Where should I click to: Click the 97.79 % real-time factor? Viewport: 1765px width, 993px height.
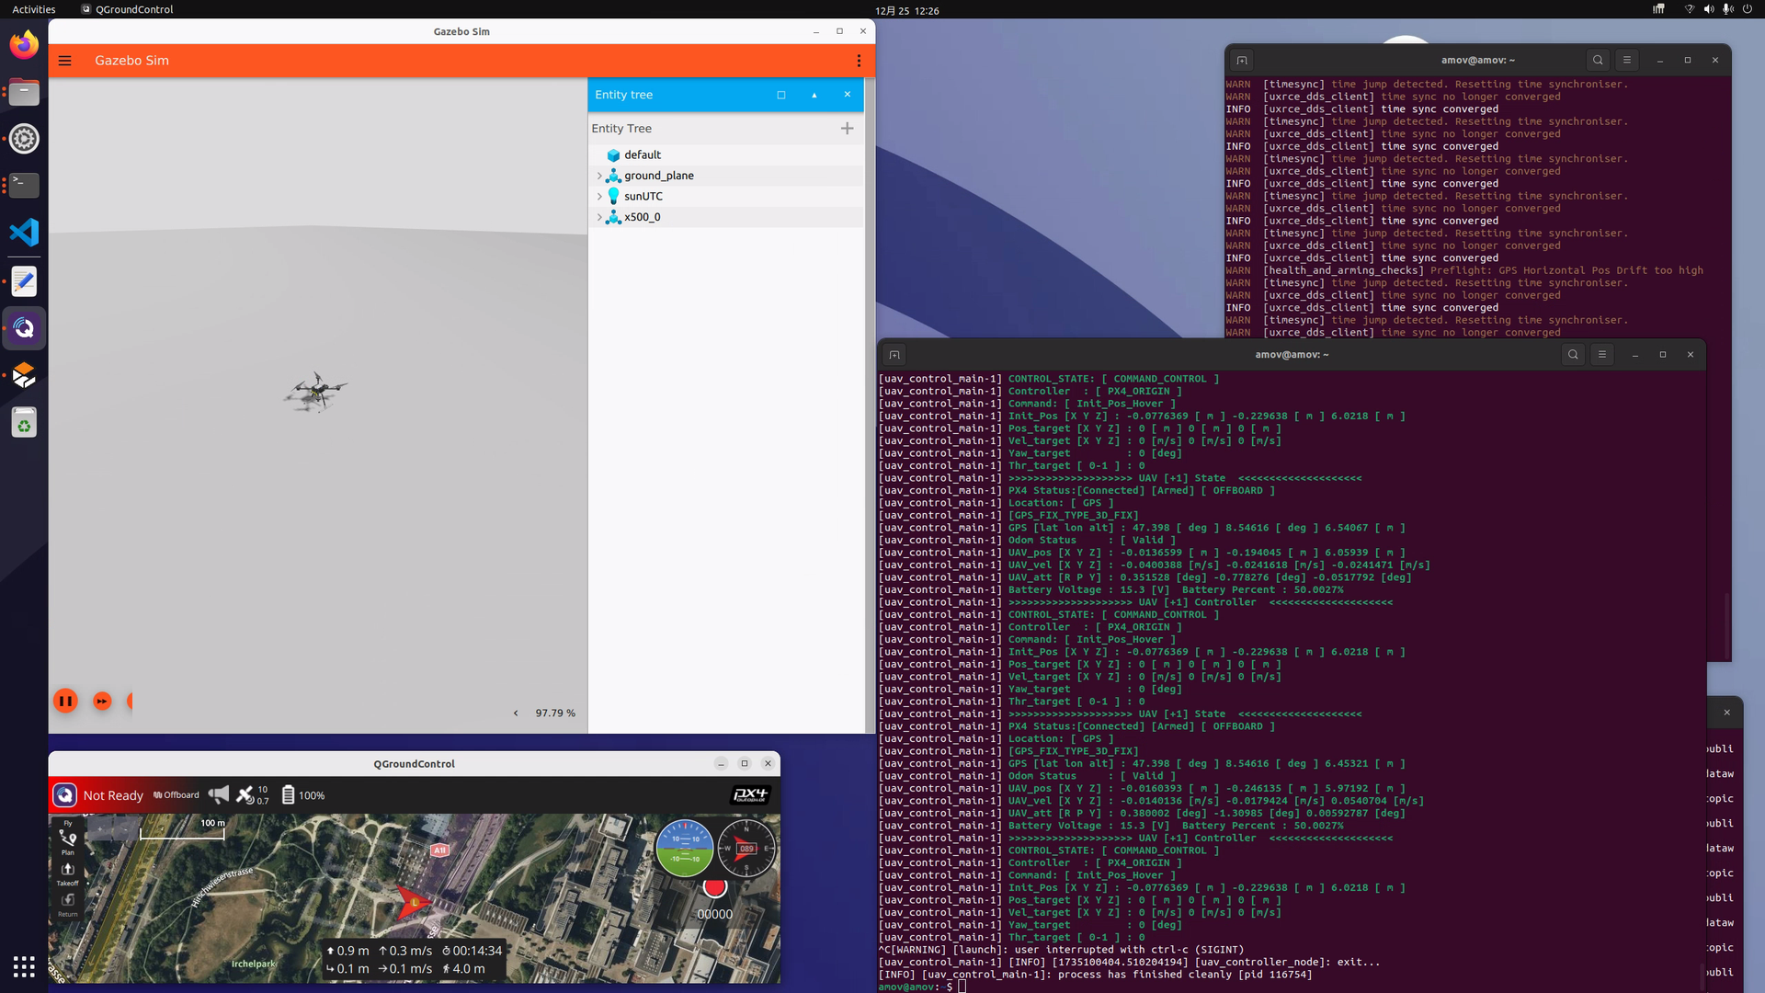pyautogui.click(x=555, y=713)
